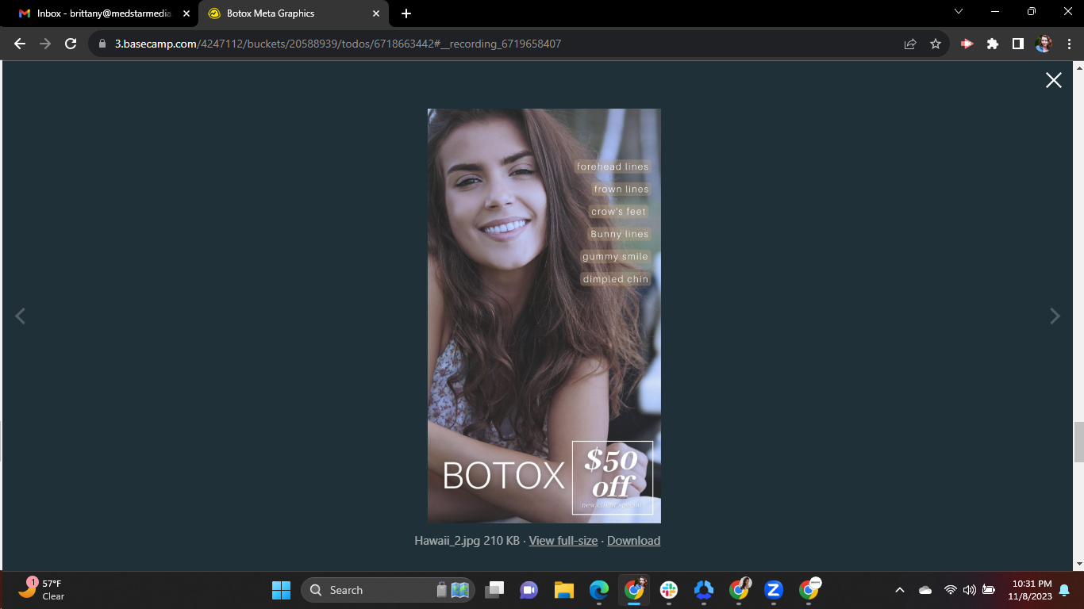1084x609 pixels.
Task: Toggle the browser side panel
Action: (1017, 44)
